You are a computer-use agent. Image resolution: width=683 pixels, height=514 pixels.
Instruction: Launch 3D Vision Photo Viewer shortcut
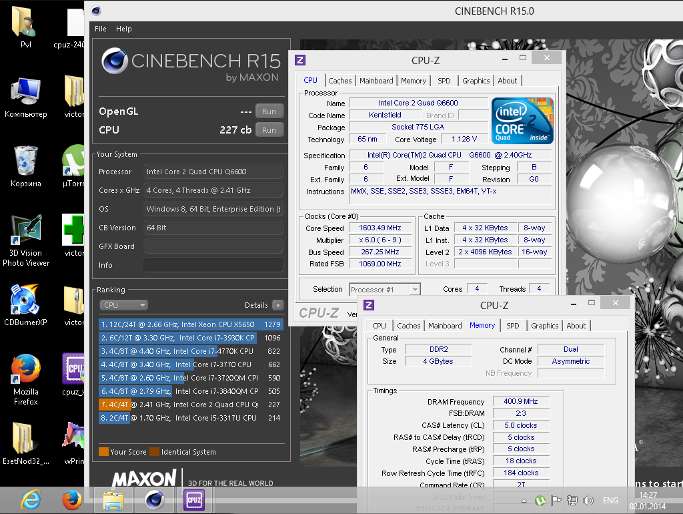[26, 241]
